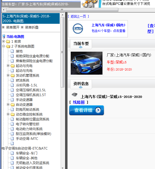Viewport: 155px width, 169px height.
Task: Expand the 发动机管理系统 folder node
Action: [8, 75]
